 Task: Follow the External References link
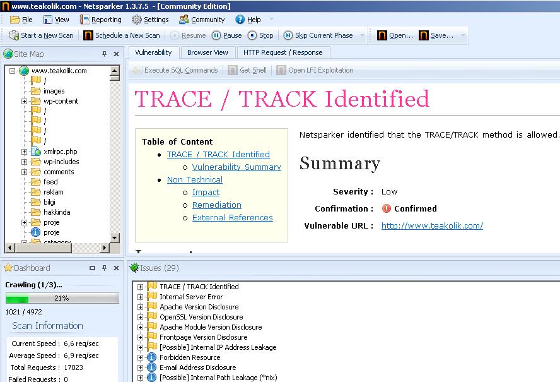point(233,218)
